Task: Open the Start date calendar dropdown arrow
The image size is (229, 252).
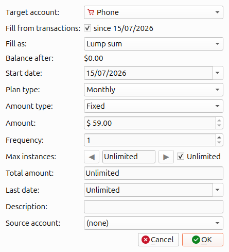Action: point(218,73)
